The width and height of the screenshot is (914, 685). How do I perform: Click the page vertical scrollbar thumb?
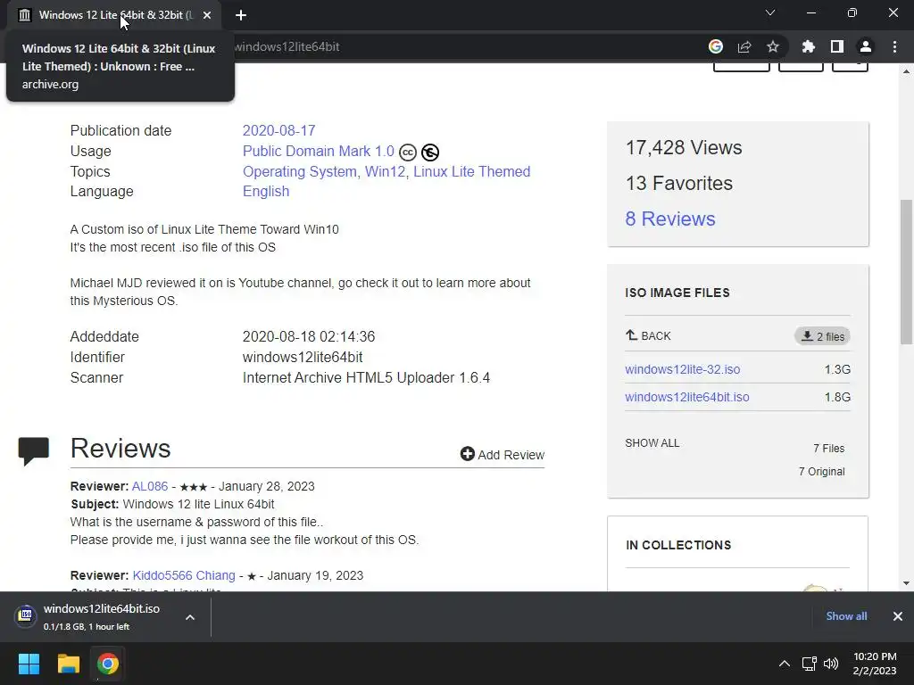pyautogui.click(x=906, y=271)
